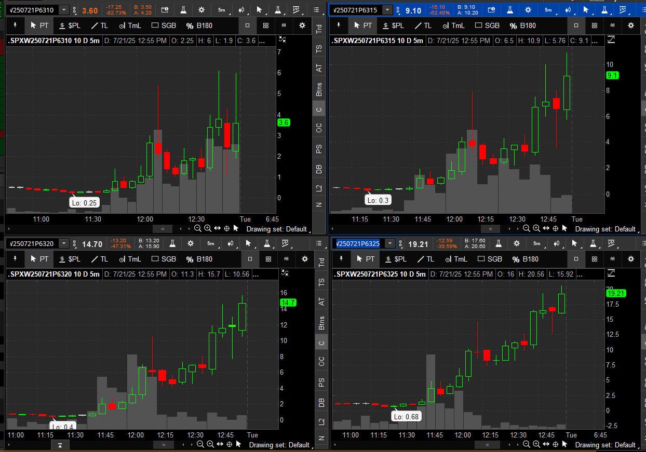The height and width of the screenshot is (452, 646).
Task: Select SGB rectangle tool in P6320 chart
Action: point(164,259)
